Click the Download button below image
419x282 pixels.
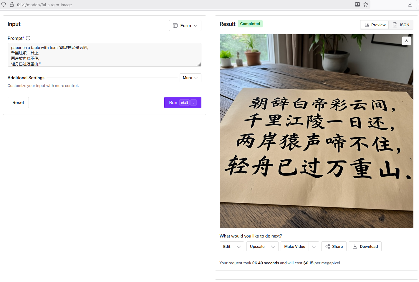[365, 247]
